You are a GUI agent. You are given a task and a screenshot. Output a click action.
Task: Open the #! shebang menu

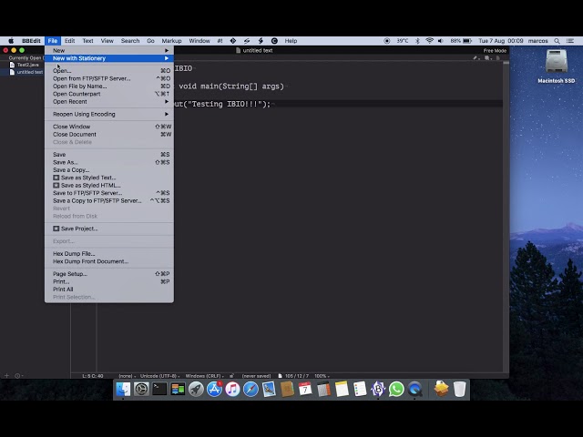[220, 41]
